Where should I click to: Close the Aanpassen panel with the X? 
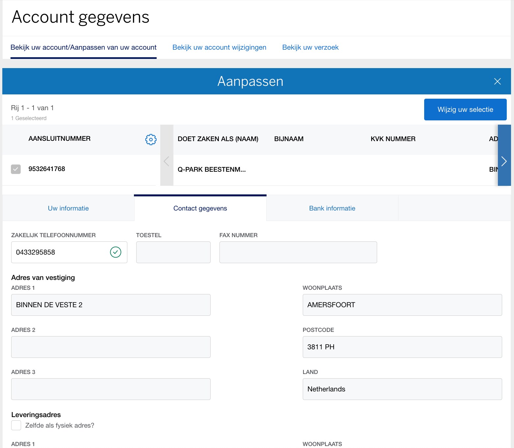pos(498,82)
